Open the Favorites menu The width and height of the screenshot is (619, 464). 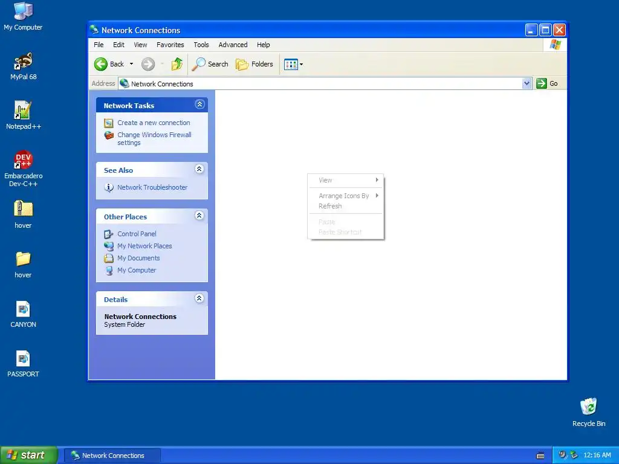pos(170,45)
